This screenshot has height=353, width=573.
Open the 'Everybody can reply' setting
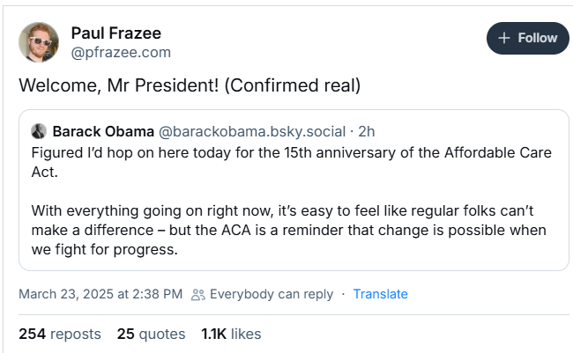click(272, 294)
